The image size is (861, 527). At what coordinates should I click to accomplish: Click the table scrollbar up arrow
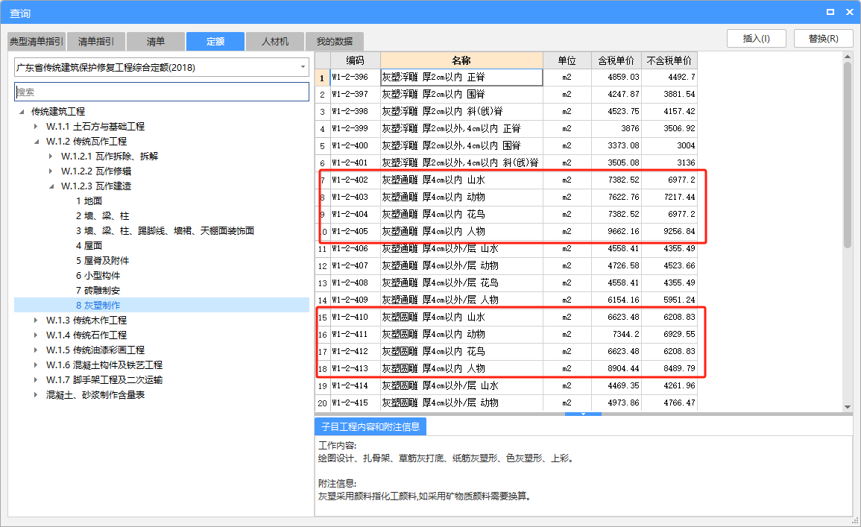[848, 57]
